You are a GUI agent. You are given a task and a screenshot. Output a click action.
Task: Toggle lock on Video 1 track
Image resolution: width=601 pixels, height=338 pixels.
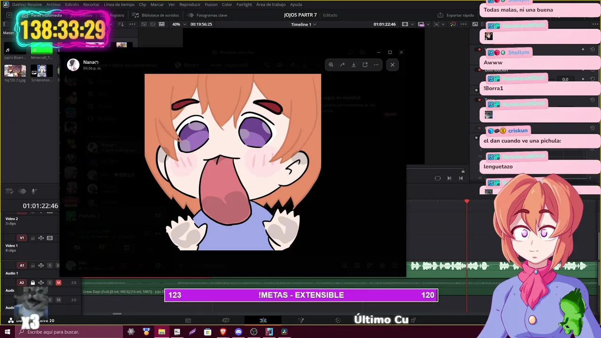[x=33, y=238]
